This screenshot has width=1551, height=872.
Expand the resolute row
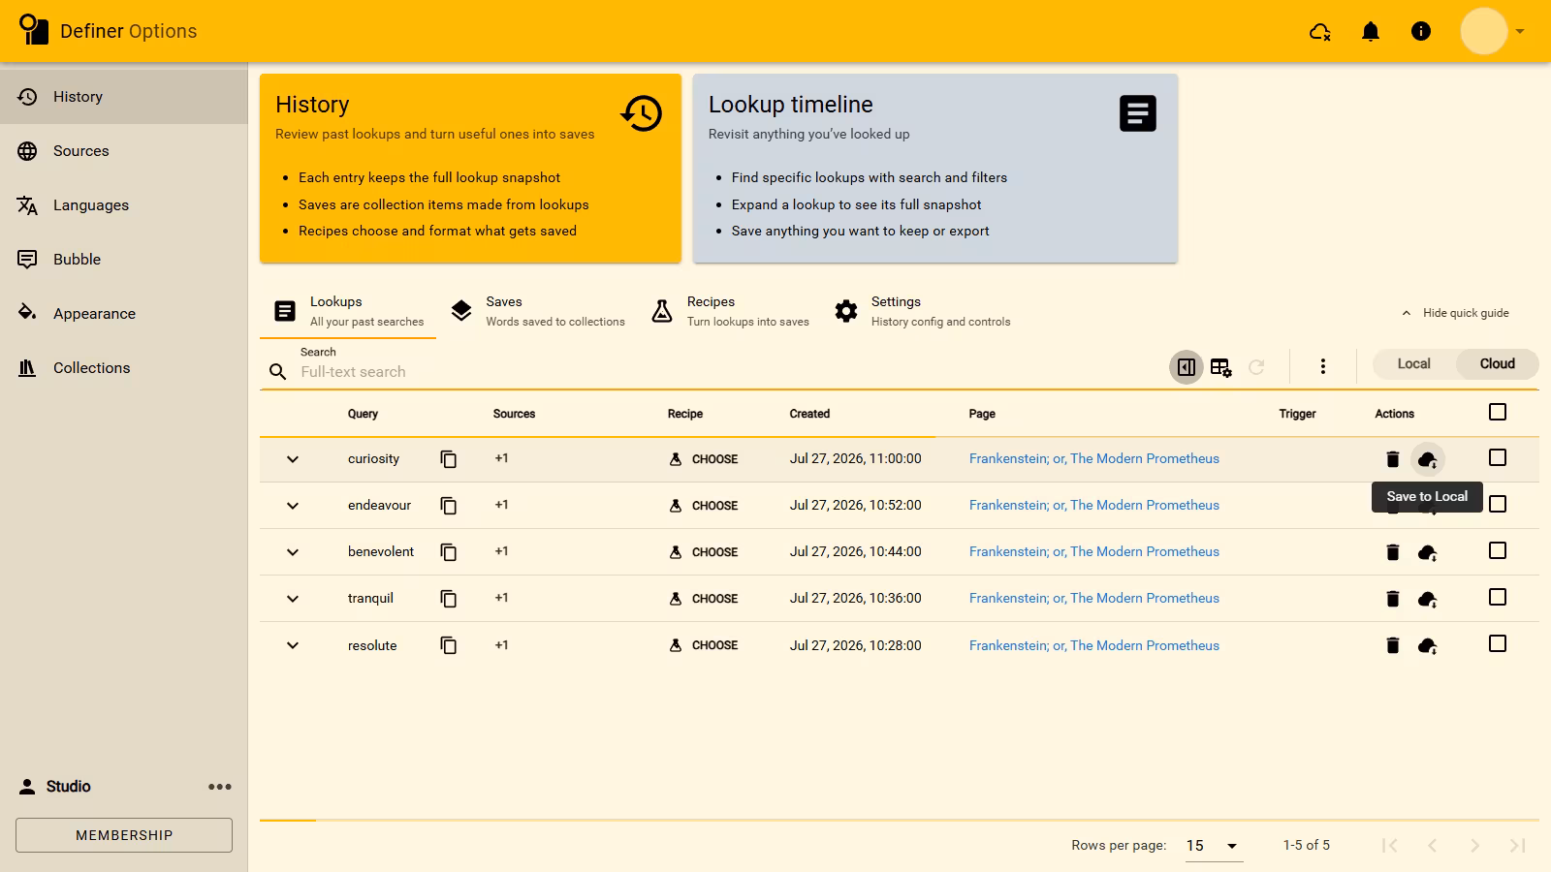[x=293, y=645]
